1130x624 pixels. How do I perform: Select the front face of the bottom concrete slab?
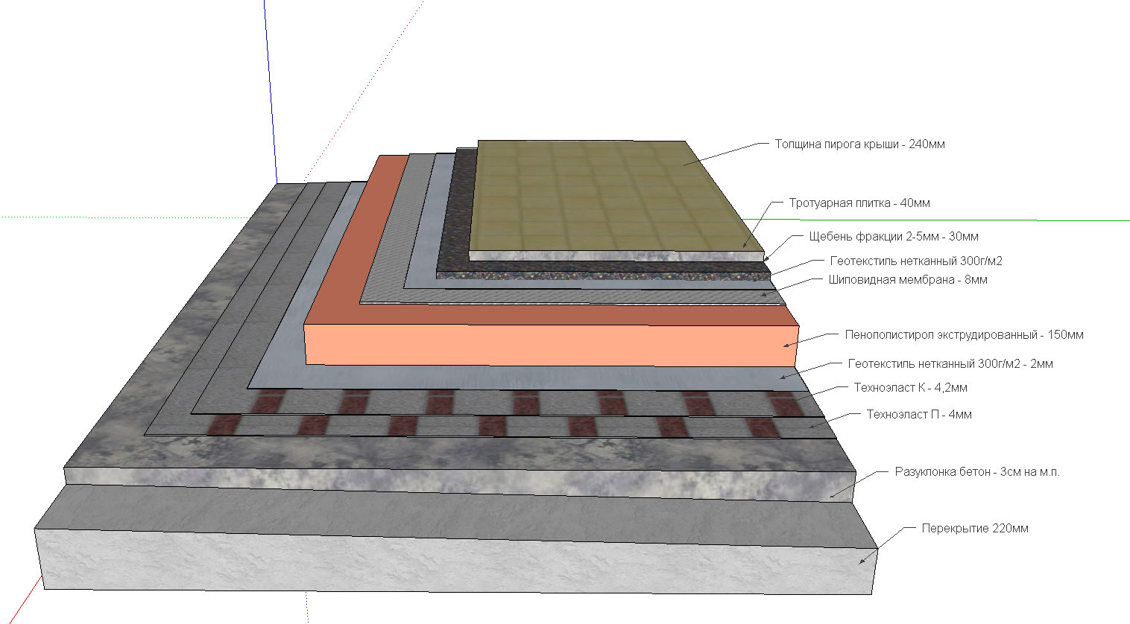tap(455, 560)
